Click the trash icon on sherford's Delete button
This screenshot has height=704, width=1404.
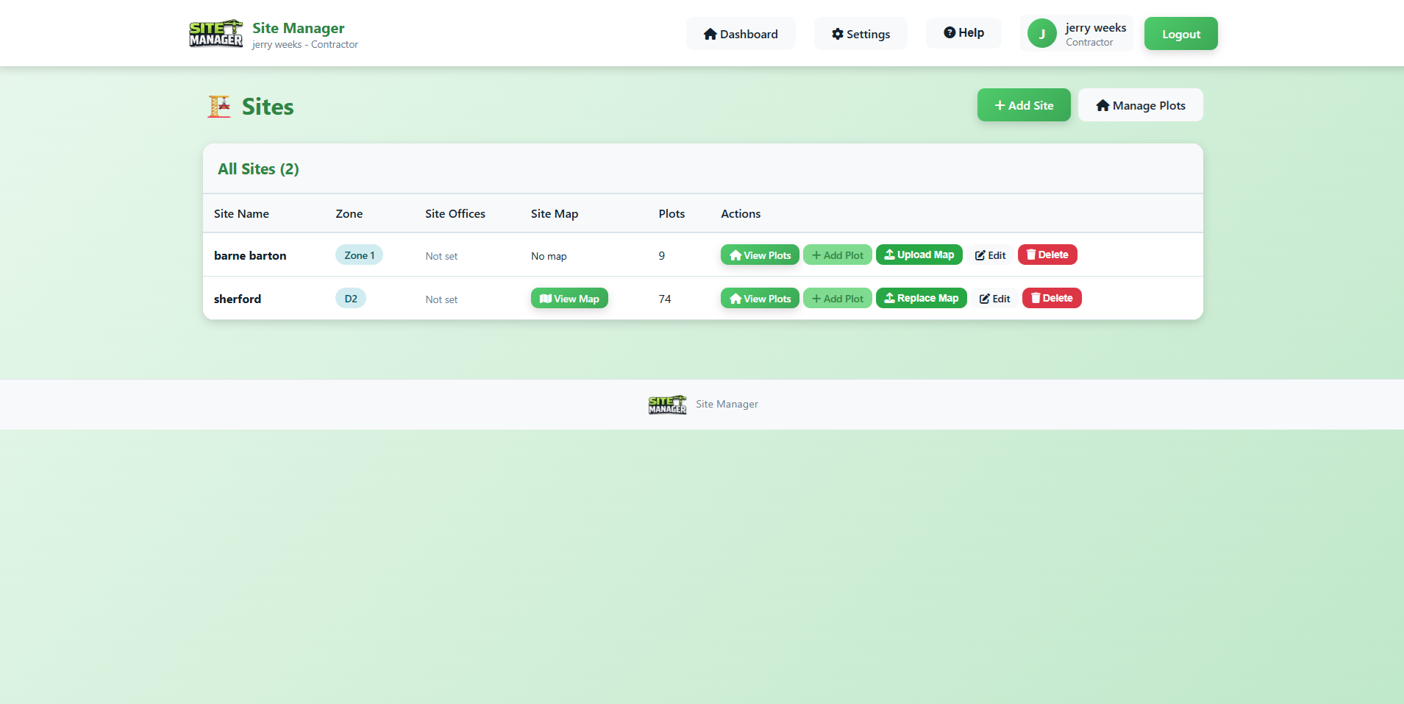point(1034,298)
